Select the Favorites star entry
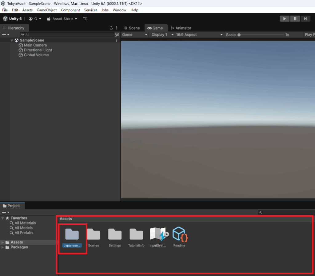The width and height of the screenshot is (315, 276). pos(17,218)
